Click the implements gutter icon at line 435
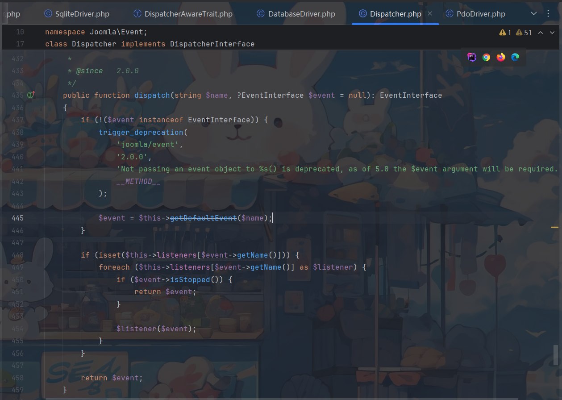Image resolution: width=562 pixels, height=400 pixels. 31,95
